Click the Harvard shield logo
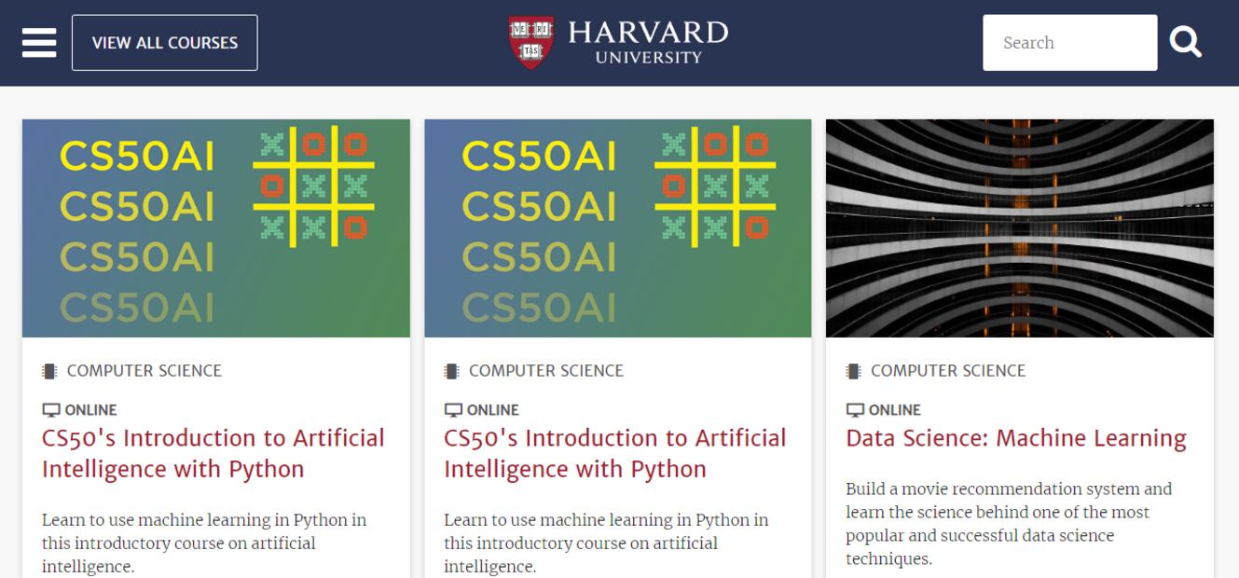 [x=530, y=42]
